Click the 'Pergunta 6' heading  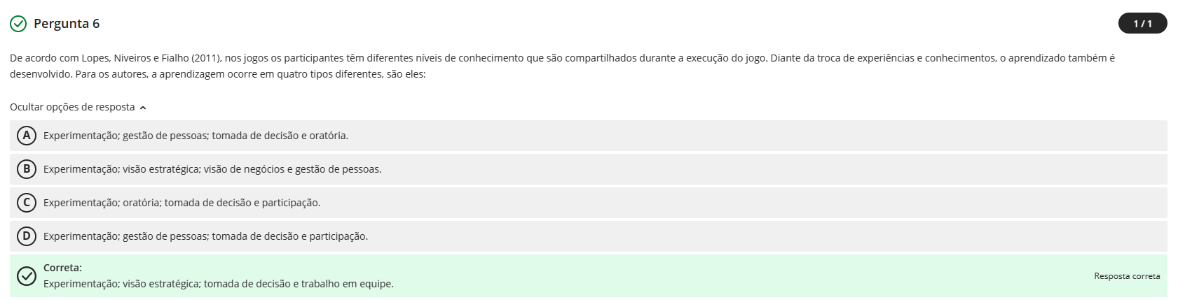67,24
